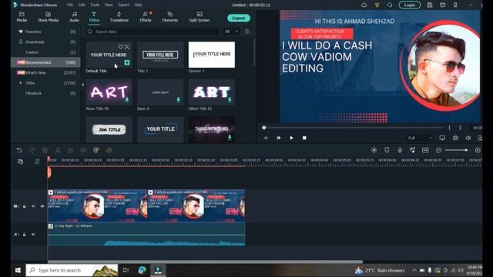Download the Glitch Title 01 preset
The image size is (493, 277).
[x=230, y=100]
